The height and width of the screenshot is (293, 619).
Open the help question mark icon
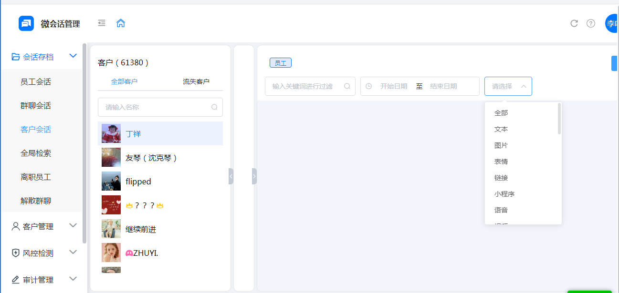click(x=591, y=23)
